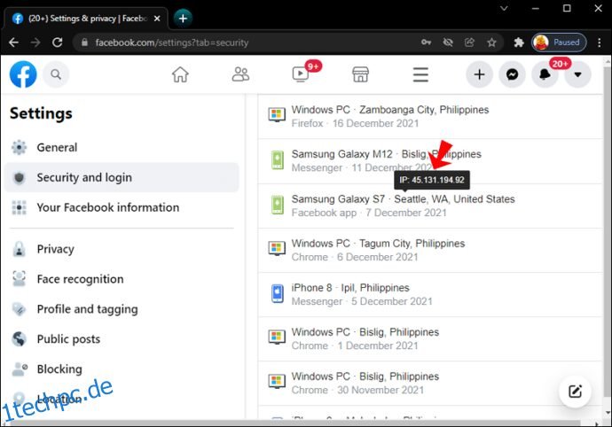Click the Create plus button
This screenshot has height=427, width=612.
tap(479, 74)
